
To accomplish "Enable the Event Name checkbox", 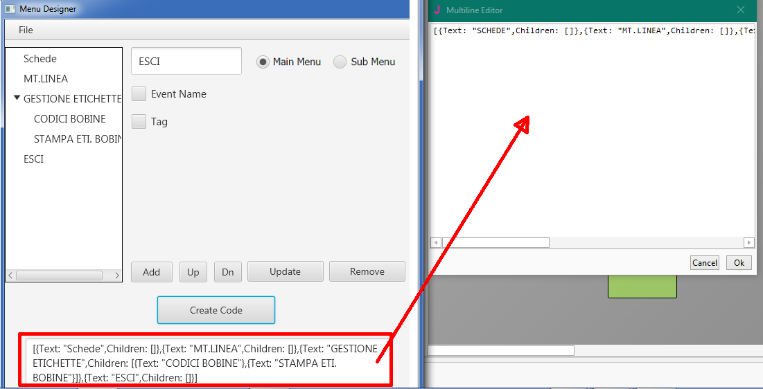I will [139, 94].
